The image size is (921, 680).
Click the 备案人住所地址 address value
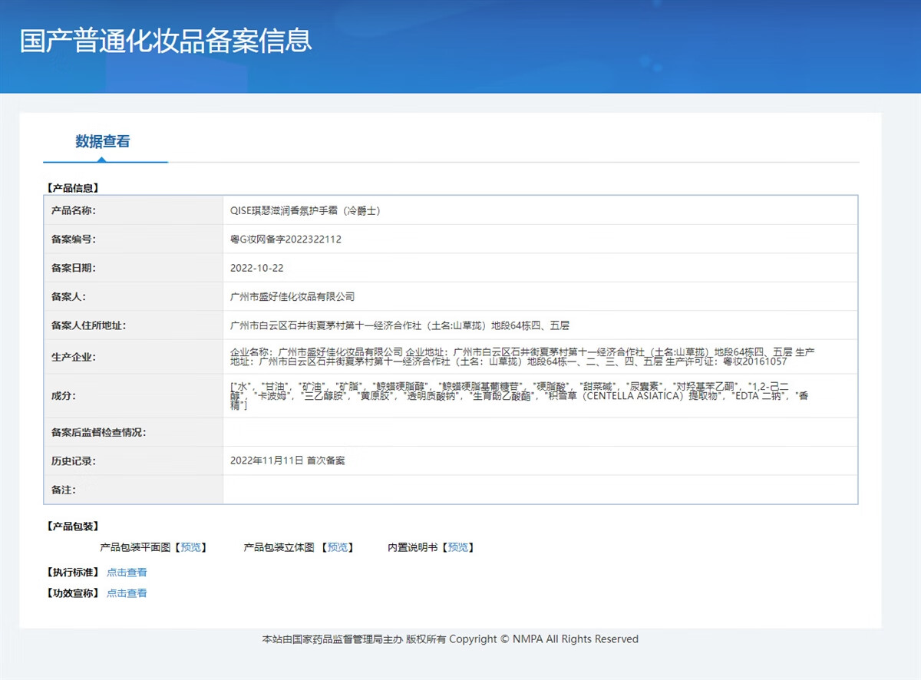(x=399, y=325)
